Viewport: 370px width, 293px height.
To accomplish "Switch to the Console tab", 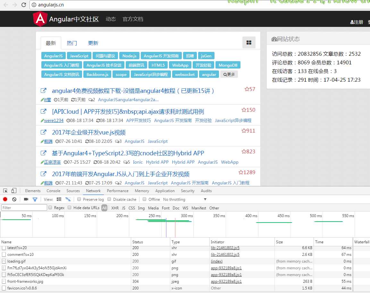I will [x=53, y=191].
